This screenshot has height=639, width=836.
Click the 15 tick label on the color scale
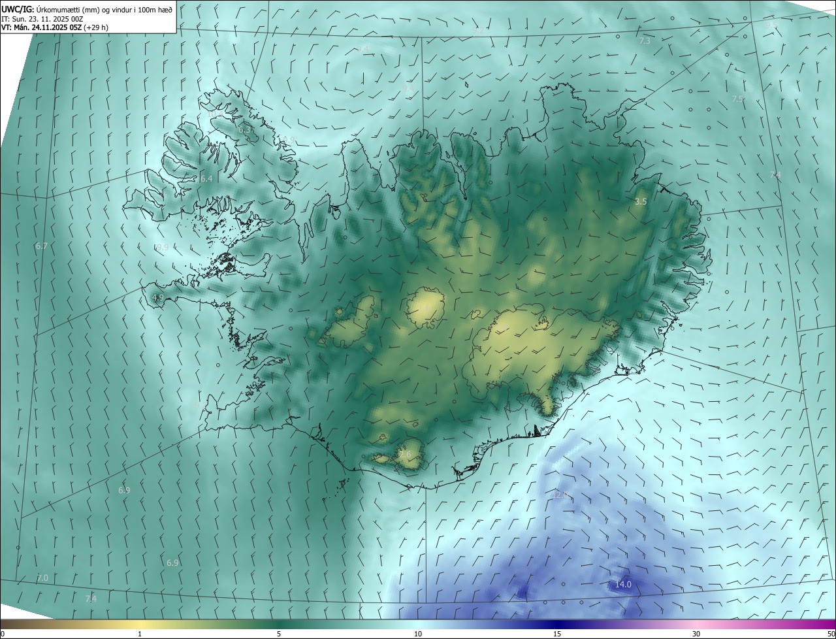(557, 634)
